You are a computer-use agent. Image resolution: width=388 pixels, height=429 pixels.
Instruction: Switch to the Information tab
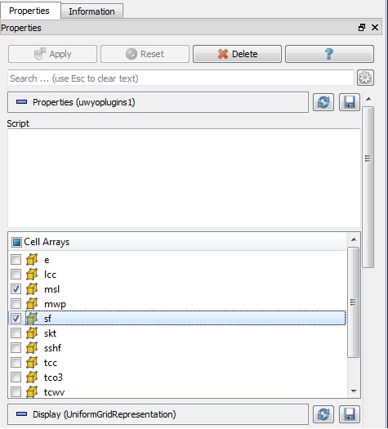(x=91, y=11)
